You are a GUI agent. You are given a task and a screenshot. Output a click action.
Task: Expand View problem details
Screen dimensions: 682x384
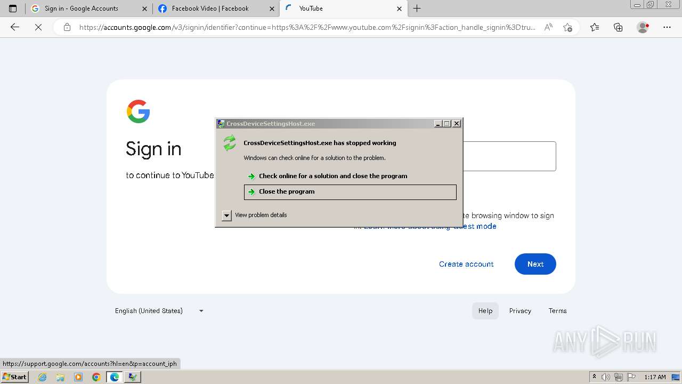[255, 215]
